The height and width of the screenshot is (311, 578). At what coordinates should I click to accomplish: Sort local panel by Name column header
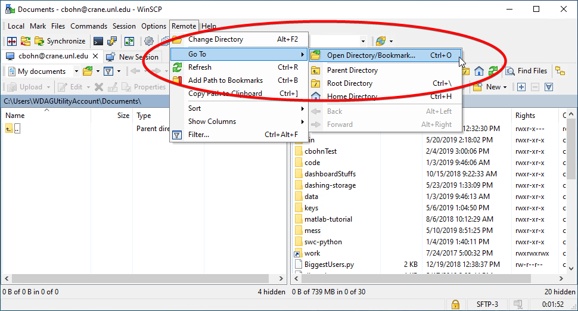click(x=46, y=116)
